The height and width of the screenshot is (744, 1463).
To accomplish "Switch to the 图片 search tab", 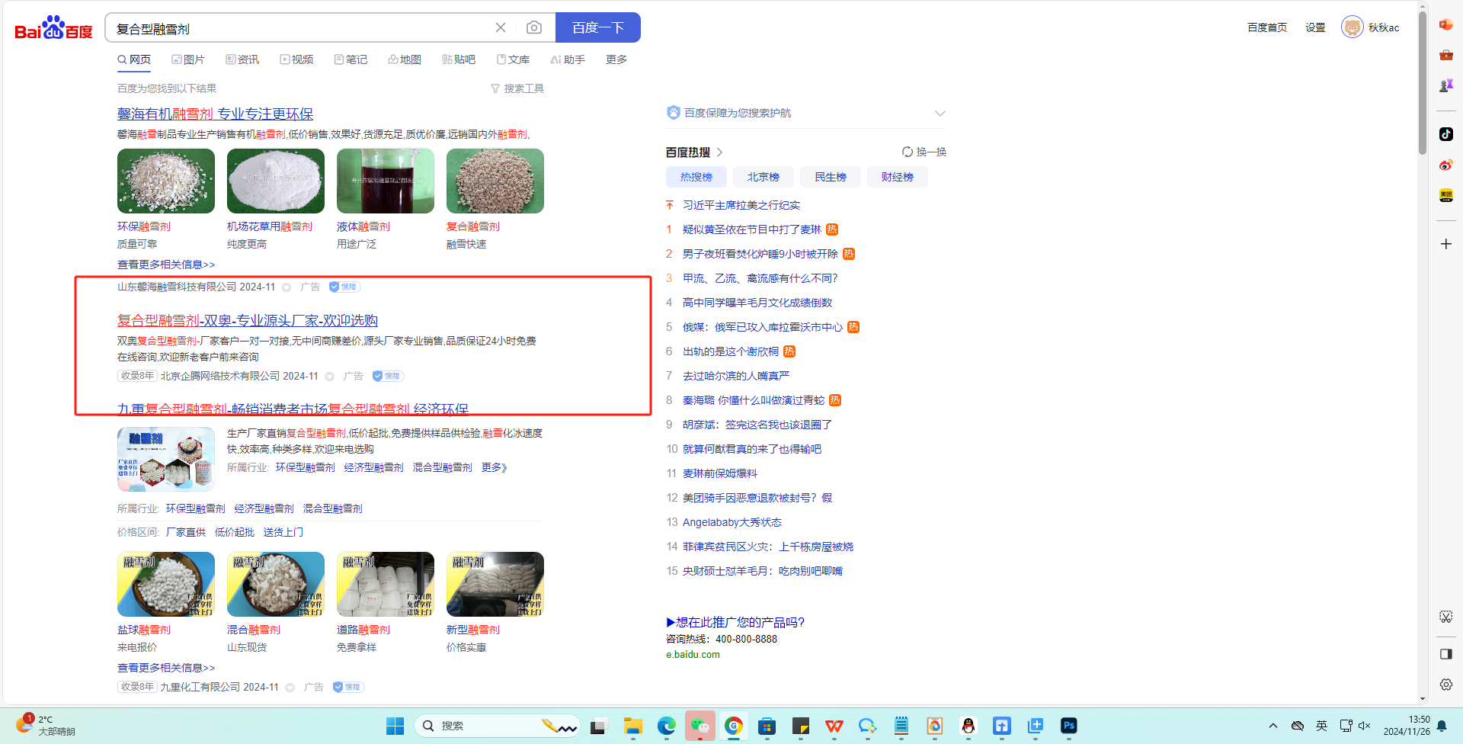I will 188,59.
